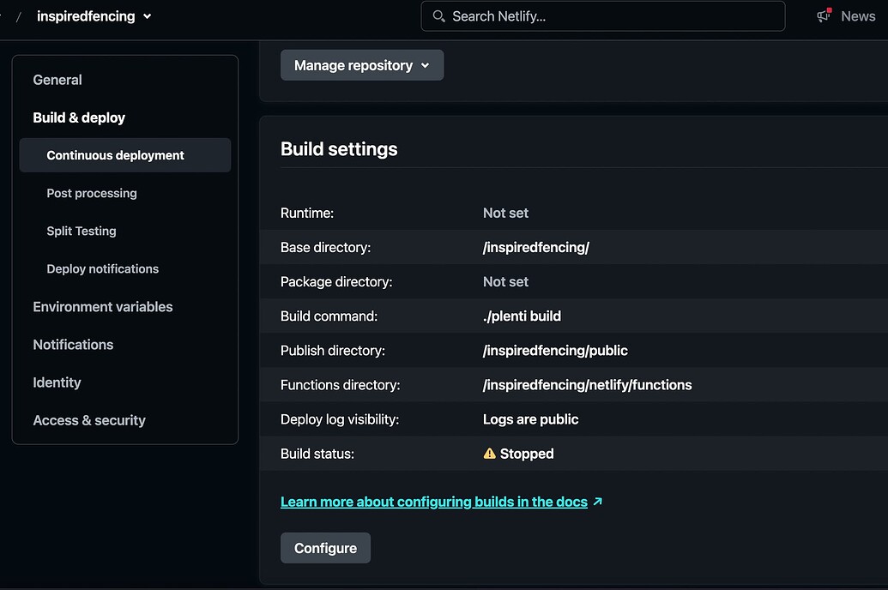This screenshot has width=888, height=590.
Task: Click the notification dot on the News icon
Action: click(x=827, y=9)
